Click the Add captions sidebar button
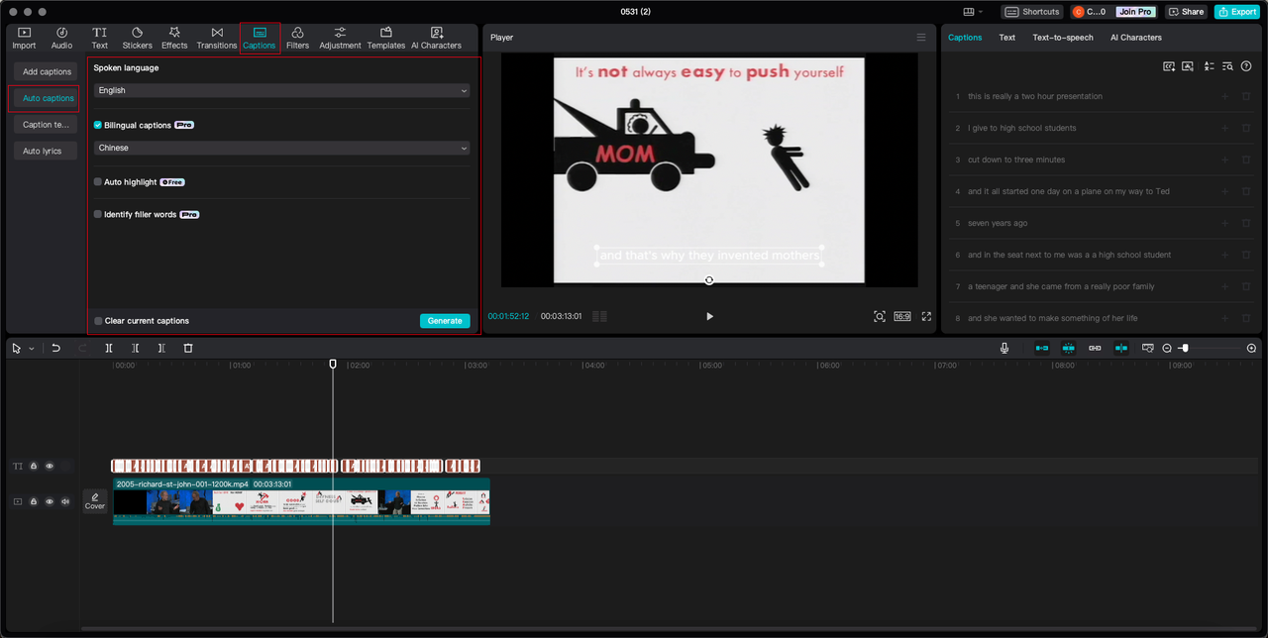 click(47, 71)
